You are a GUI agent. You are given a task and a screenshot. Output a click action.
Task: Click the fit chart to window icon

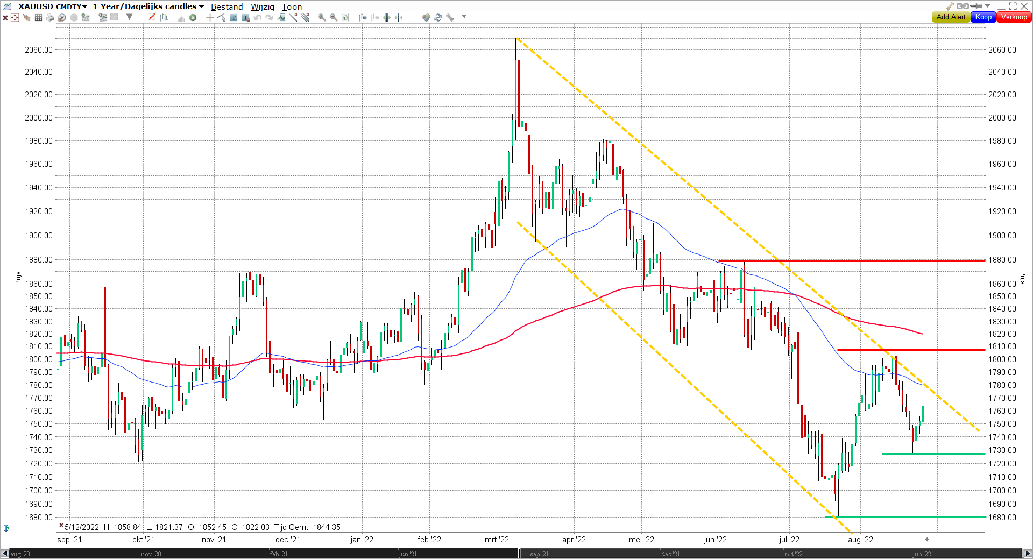(346, 17)
